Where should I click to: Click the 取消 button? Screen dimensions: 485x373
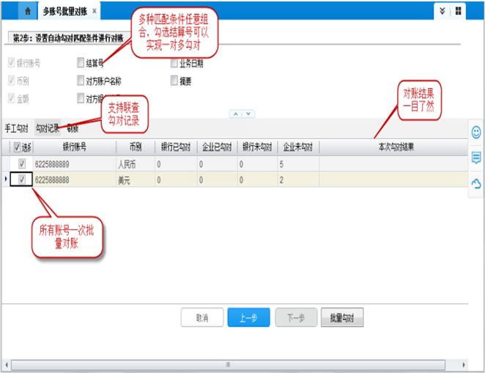pos(202,318)
